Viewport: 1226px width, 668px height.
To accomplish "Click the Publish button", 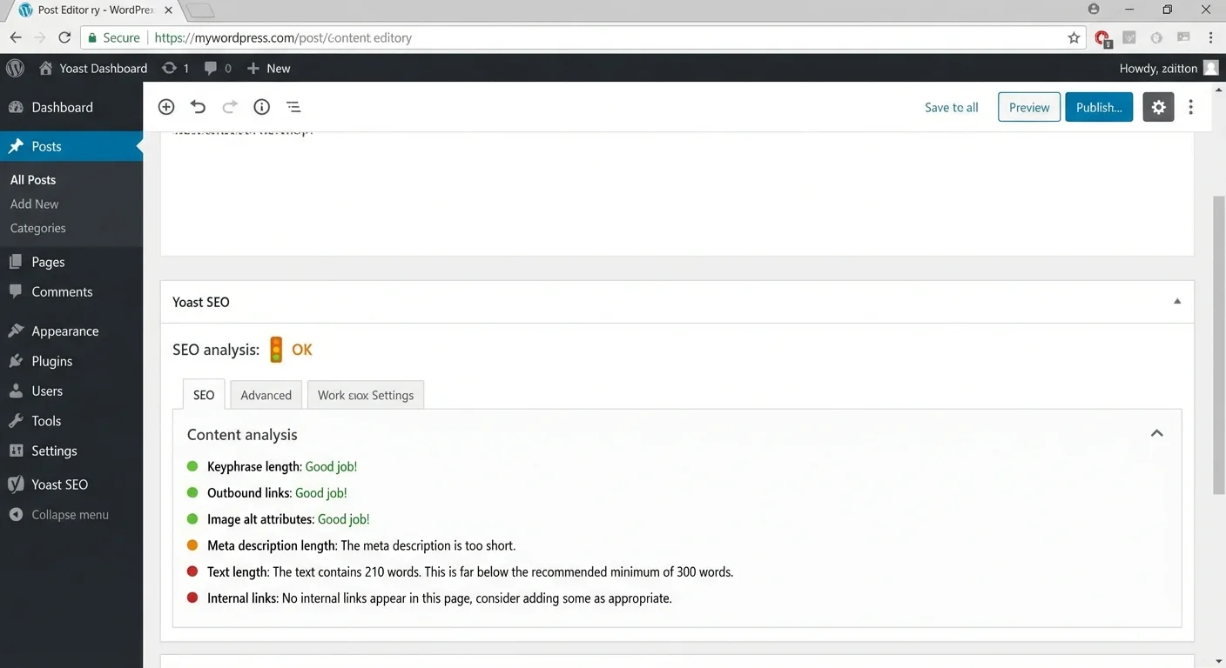I will pos(1099,107).
